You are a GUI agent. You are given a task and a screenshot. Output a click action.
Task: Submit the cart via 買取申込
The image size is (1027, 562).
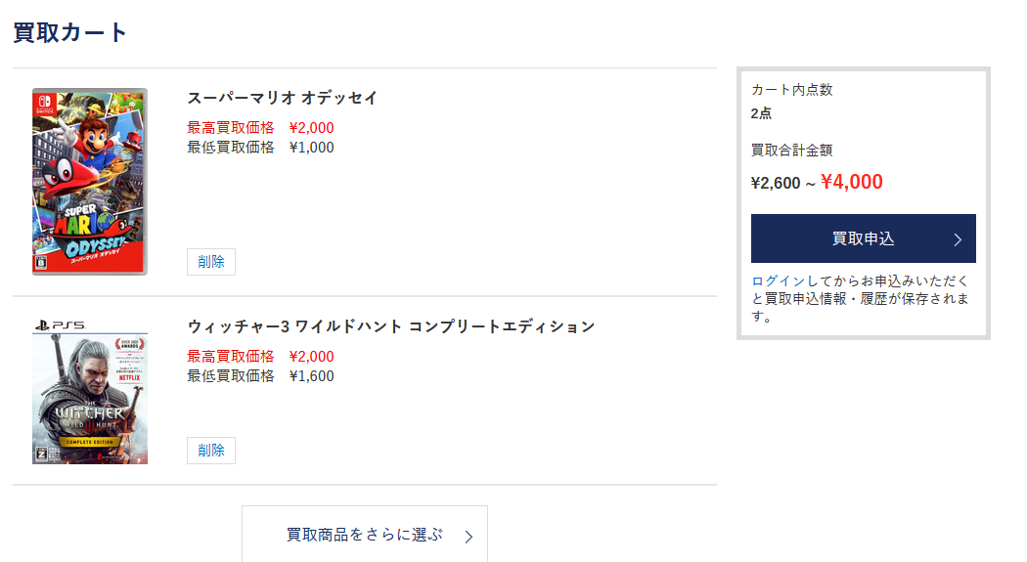coord(863,238)
